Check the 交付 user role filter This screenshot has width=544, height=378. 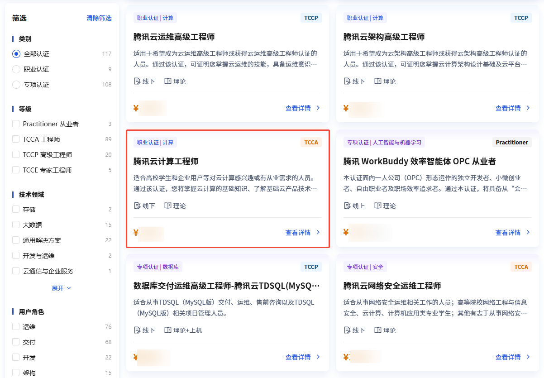(x=16, y=342)
